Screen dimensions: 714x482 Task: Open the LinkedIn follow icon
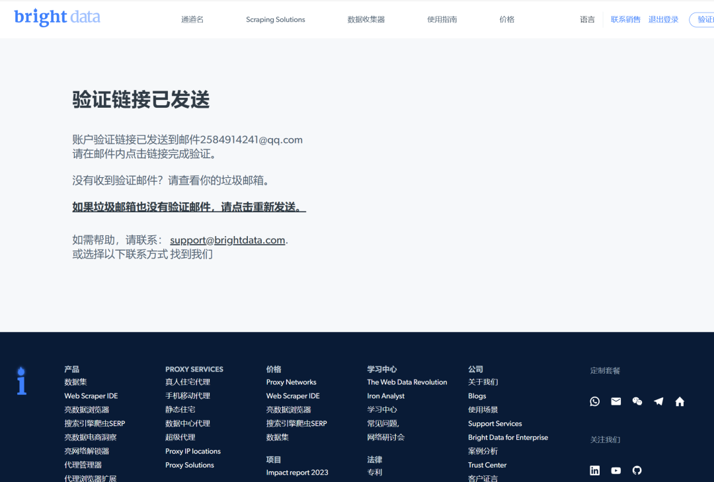(x=595, y=470)
